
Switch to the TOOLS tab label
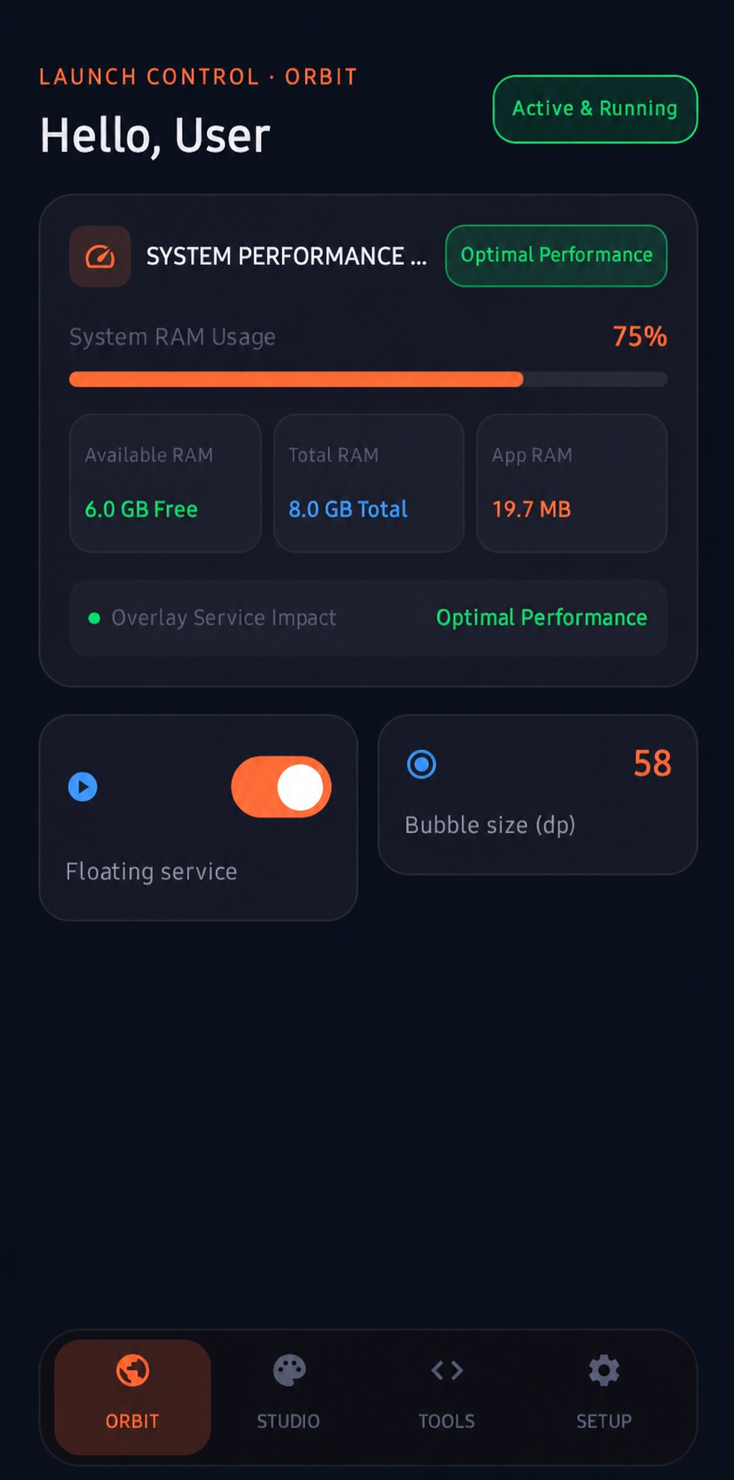click(x=446, y=1421)
